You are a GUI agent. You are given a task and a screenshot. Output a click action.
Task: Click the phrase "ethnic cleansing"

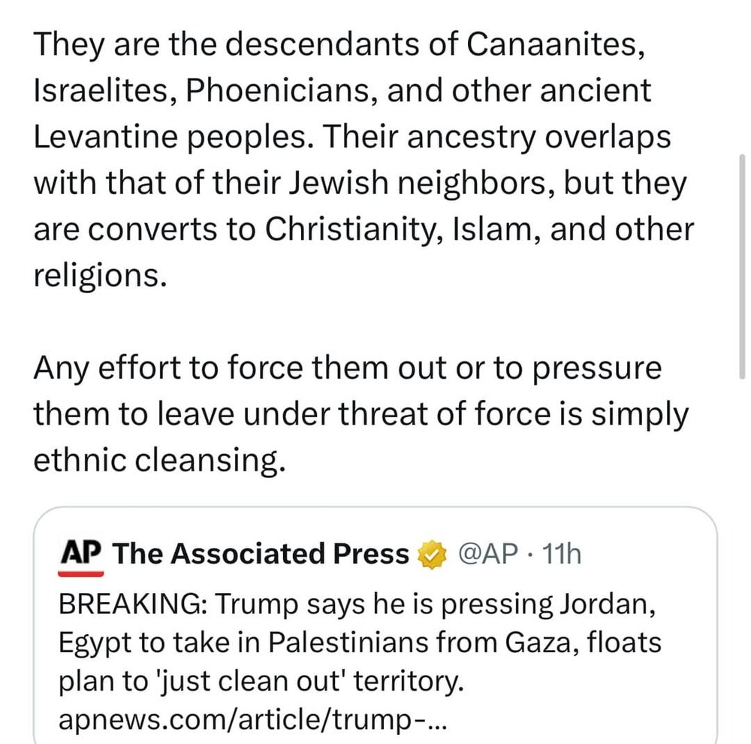click(x=158, y=458)
